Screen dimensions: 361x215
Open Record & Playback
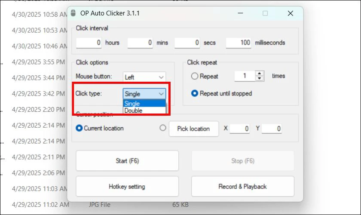click(243, 187)
